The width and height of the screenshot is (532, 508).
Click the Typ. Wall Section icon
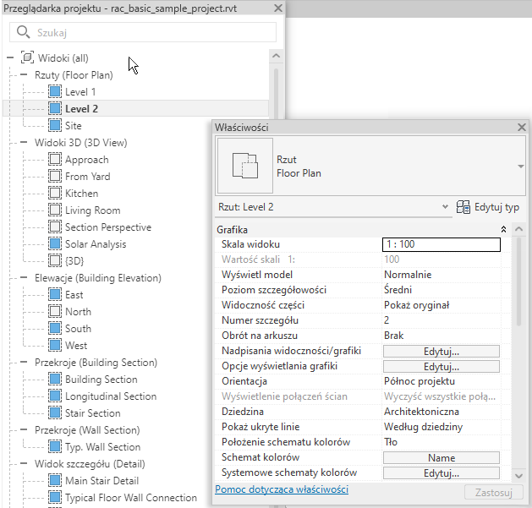pyautogui.click(x=55, y=446)
